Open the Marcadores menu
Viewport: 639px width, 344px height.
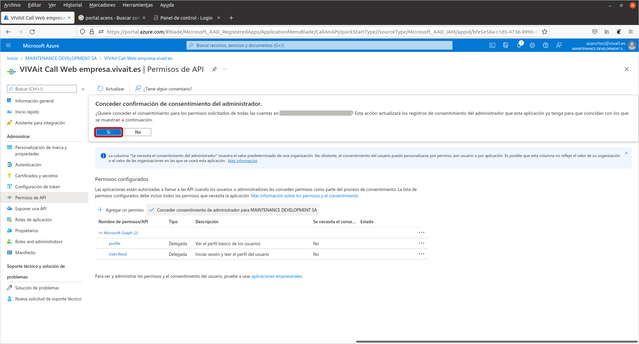coord(102,5)
